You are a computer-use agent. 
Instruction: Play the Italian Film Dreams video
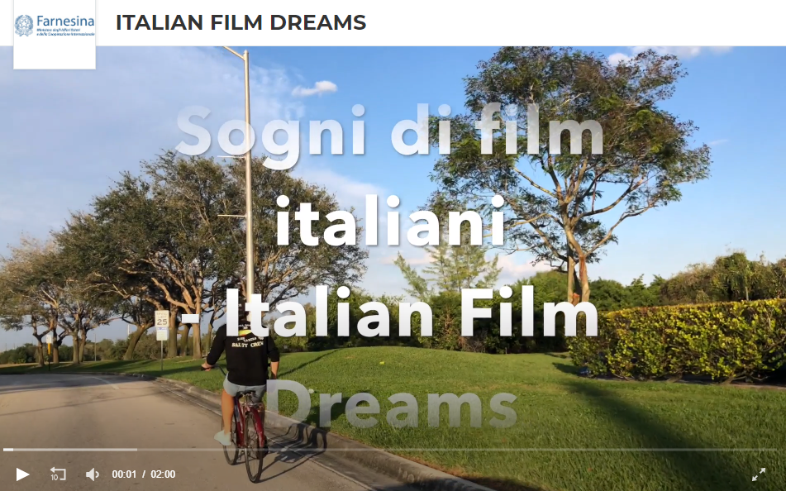pyautogui.click(x=22, y=474)
